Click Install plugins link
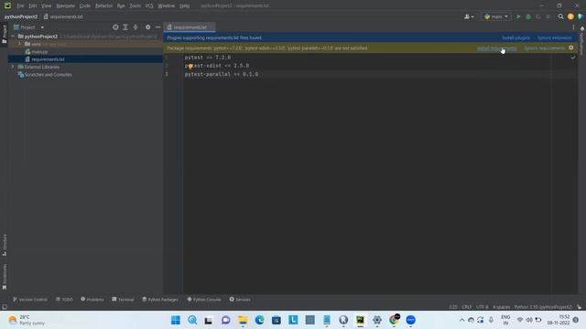The image size is (586, 329). 515,38
